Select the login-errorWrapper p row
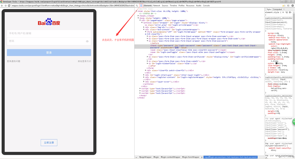295x159 pixels. tap(171, 25)
